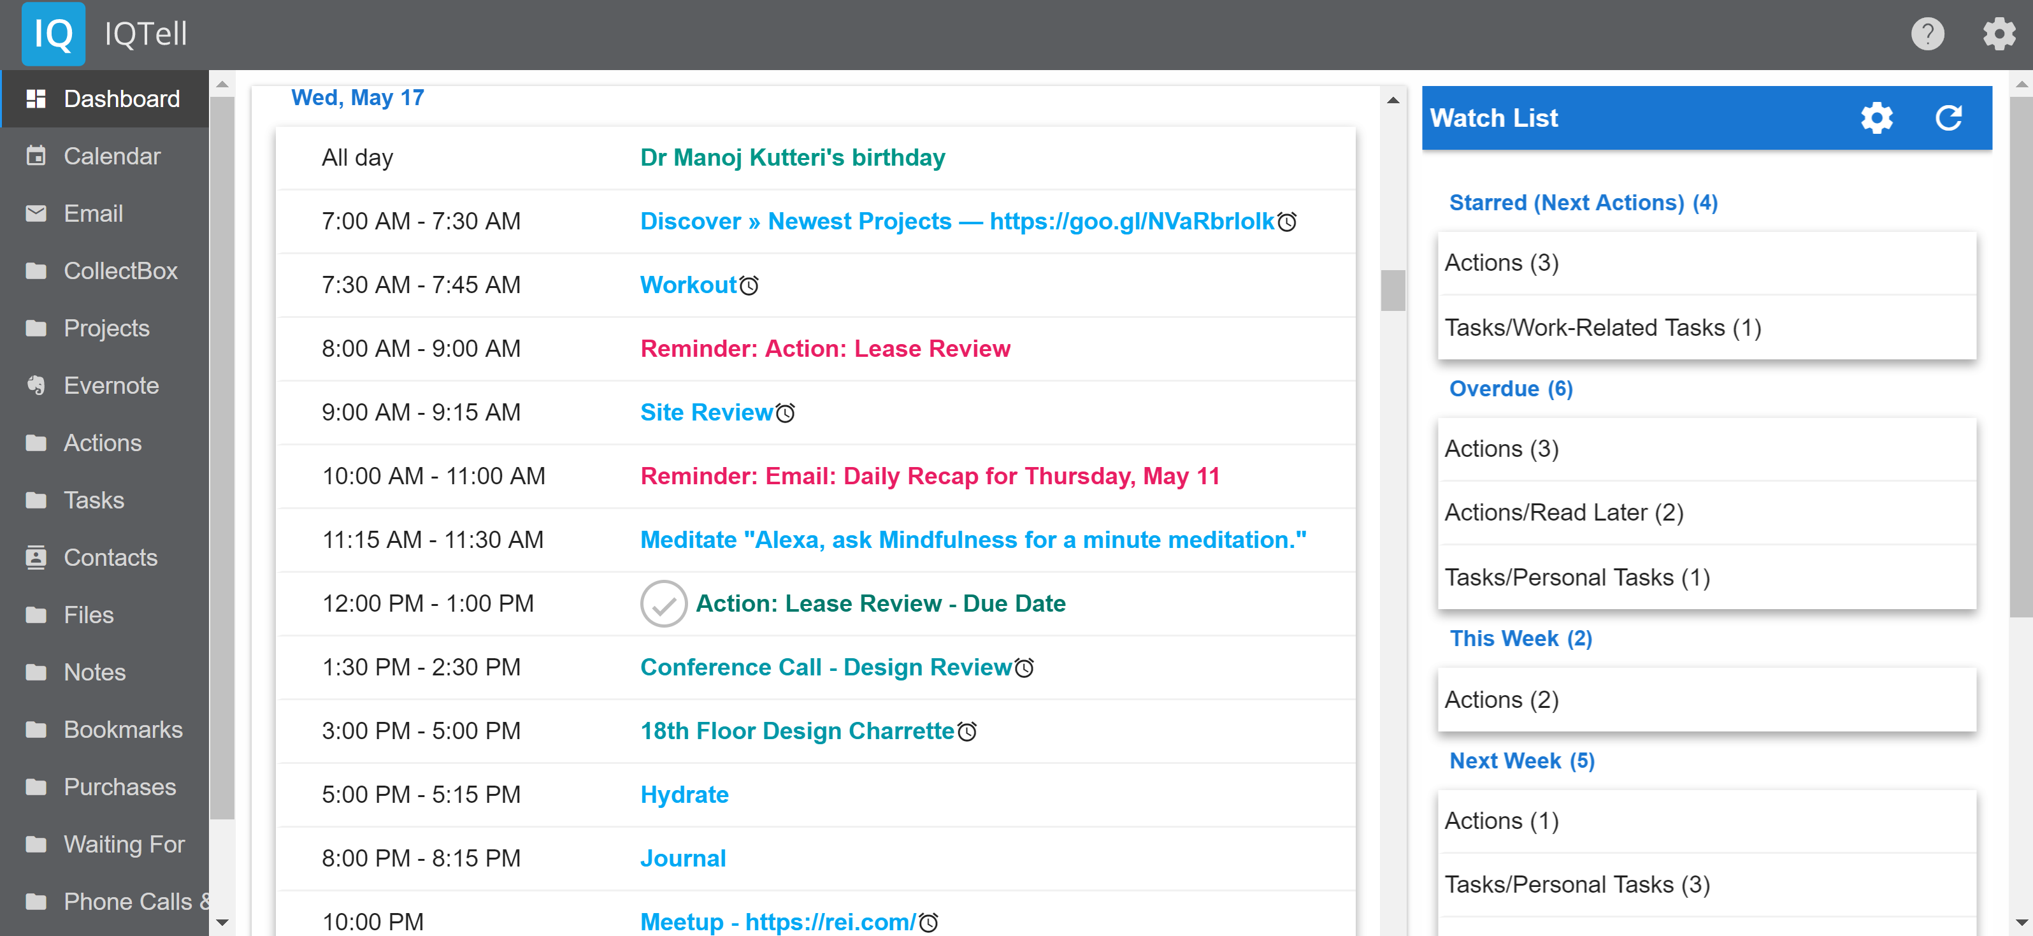Open Actions/Read Later (2) overdue item
The image size is (2033, 936).
point(1563,513)
